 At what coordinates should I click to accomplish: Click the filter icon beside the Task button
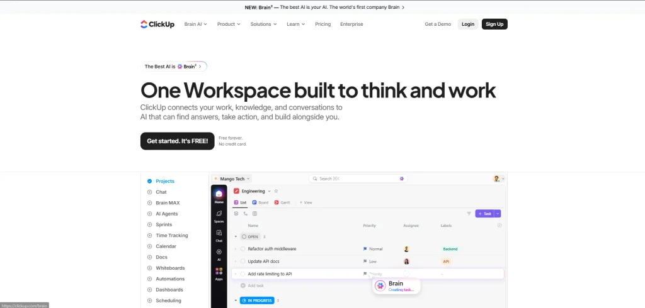(x=469, y=214)
